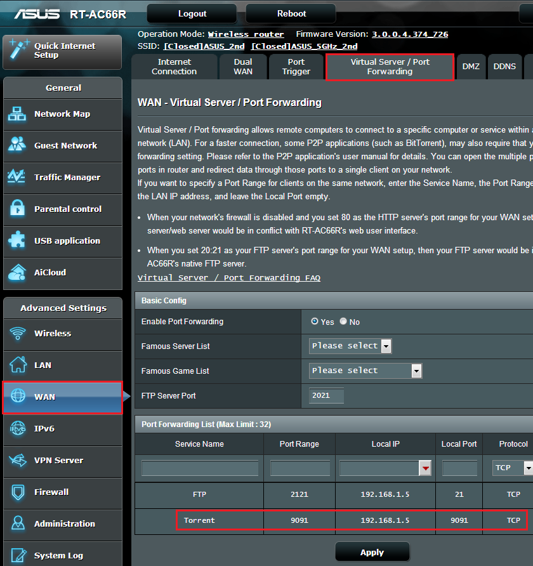Viewport: 533px width, 566px height.
Task: Open the Local IP dropdown arrow
Action: [x=424, y=468]
